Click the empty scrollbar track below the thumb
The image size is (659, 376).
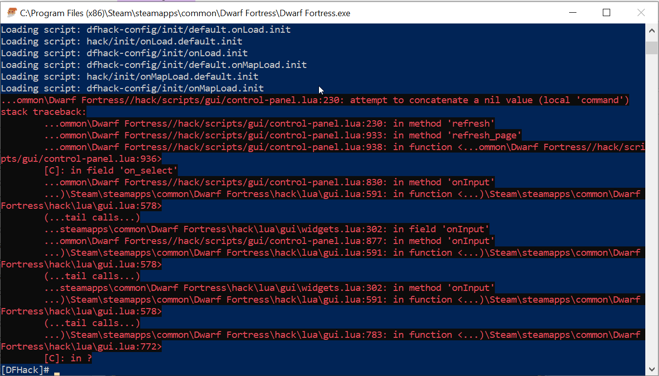coord(652,196)
